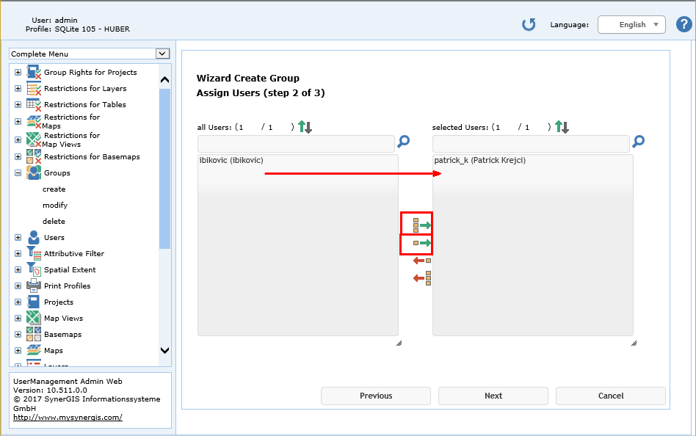
Task: Expand the Projects tree node
Action: [17, 302]
